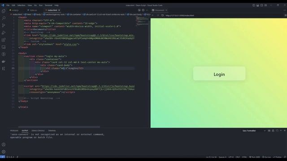Switch to the Output panel tab
The height and width of the screenshot is (161, 287).
pyautogui.click(x=25, y=131)
